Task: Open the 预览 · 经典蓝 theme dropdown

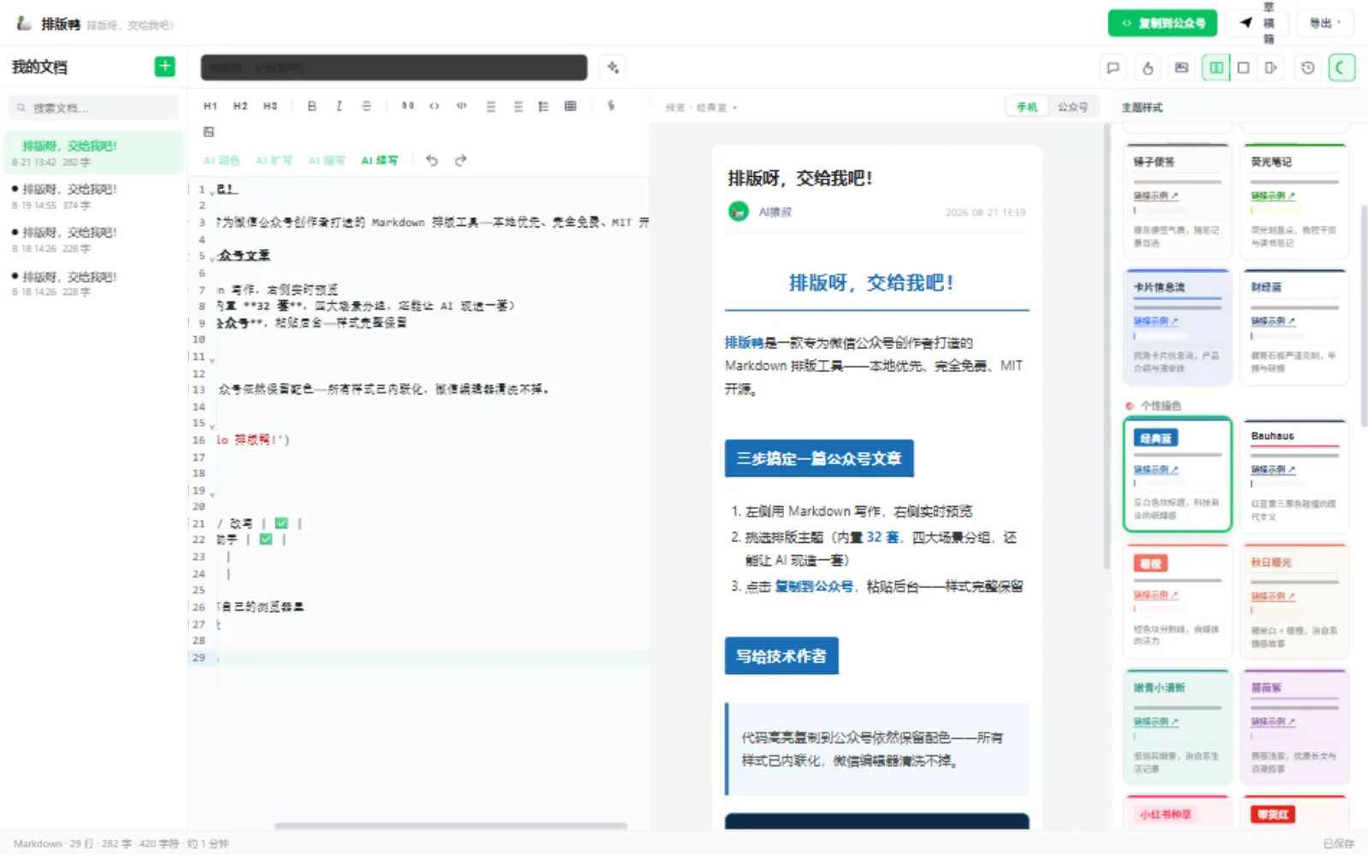Action: (x=701, y=108)
